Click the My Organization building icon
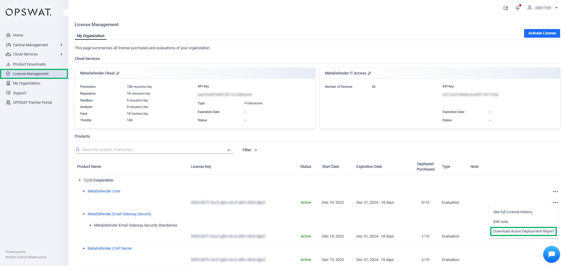Image resolution: width=566 pixels, height=266 pixels. pyautogui.click(x=8, y=83)
